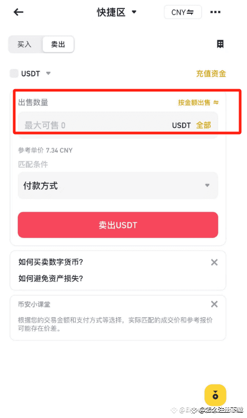Open the three-dot more options menu
Screen dimensions: 247x418
(215, 12)
